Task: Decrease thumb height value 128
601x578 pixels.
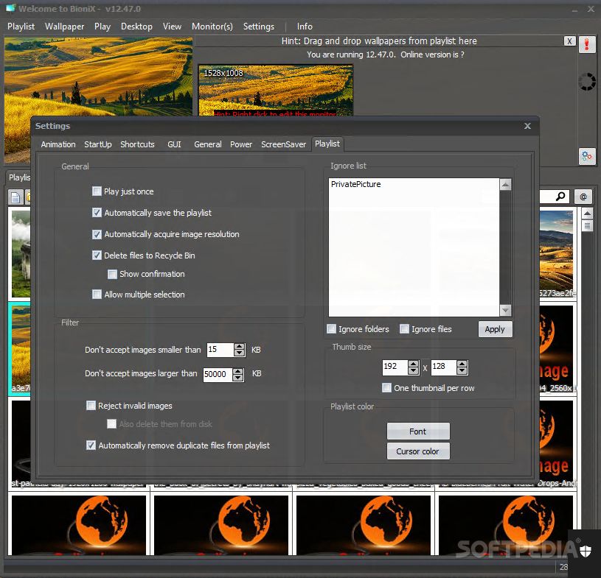Action: (462, 370)
